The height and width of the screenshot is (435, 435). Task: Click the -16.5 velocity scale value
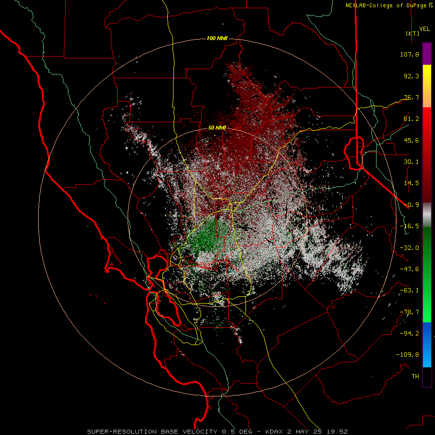point(409,226)
